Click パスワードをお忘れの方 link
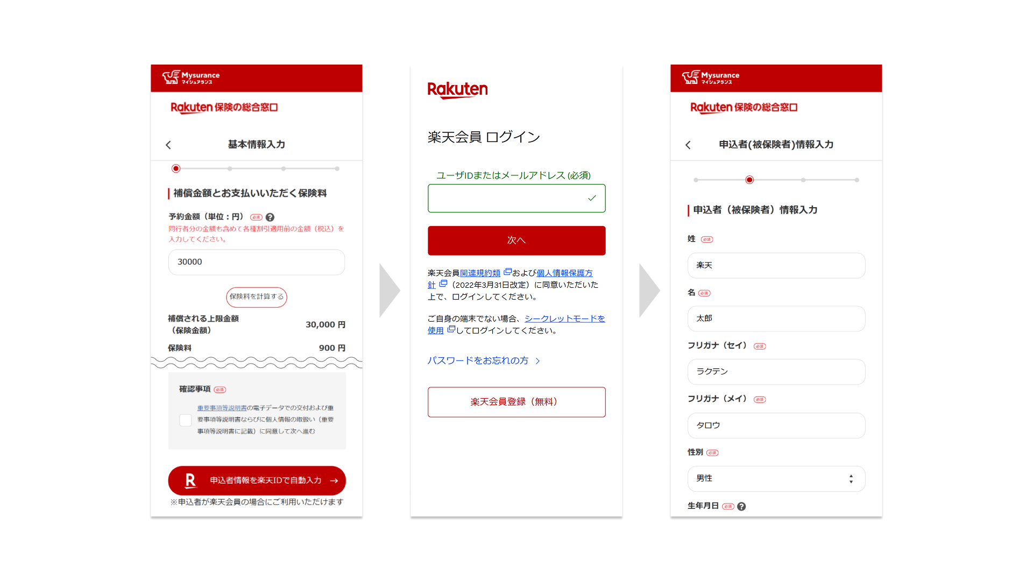The width and height of the screenshot is (1033, 581). click(478, 361)
